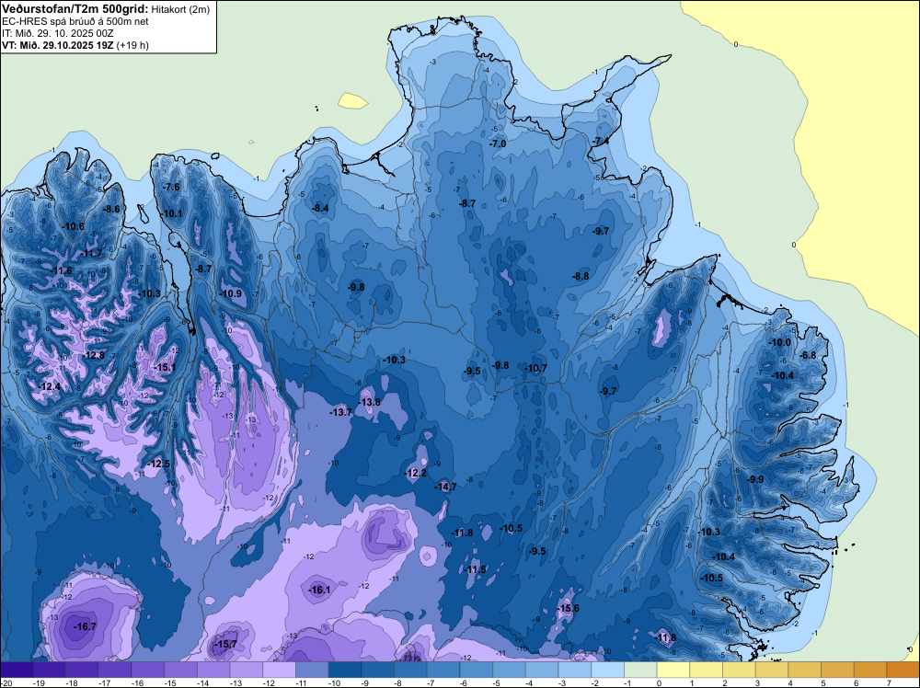Click the -15.1 temperature label
920x688 pixels.
coord(165,367)
